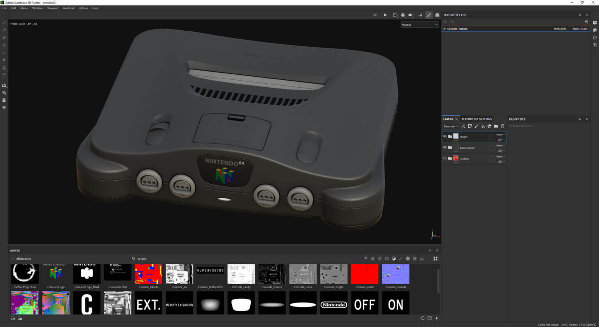Toggle Assets grid view size icon

tap(436, 258)
